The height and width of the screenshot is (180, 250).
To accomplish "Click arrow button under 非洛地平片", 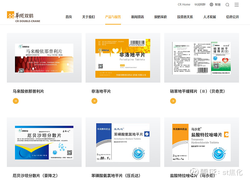I will (94, 101).
